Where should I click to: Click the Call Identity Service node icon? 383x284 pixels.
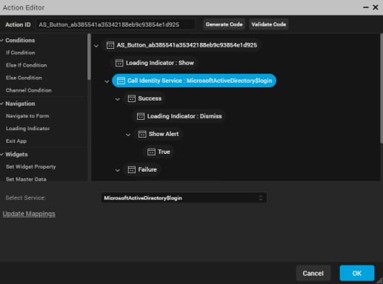pyautogui.click(x=121, y=81)
